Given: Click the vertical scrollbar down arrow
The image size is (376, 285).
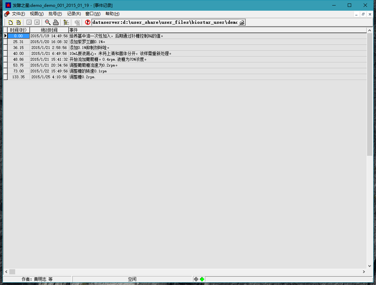Looking at the screenshot, I should click(x=369, y=266).
